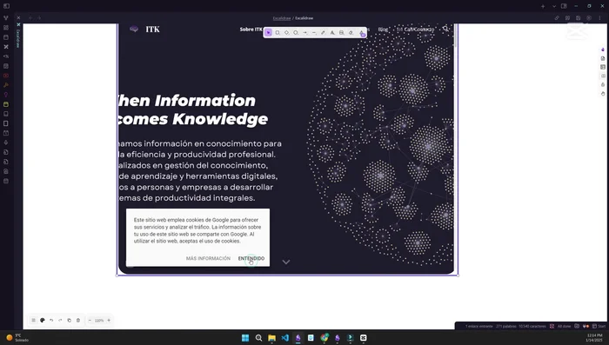Select the Ellipse shape tool
Image resolution: width=609 pixels, height=345 pixels.
click(x=296, y=33)
